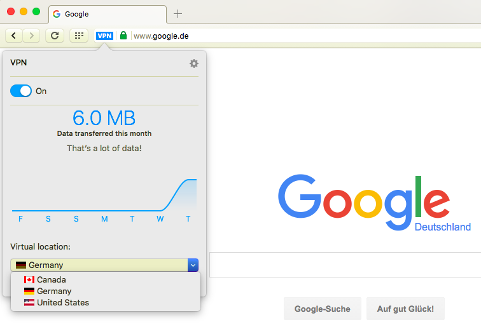Turn off the VPN On switch

(x=21, y=91)
